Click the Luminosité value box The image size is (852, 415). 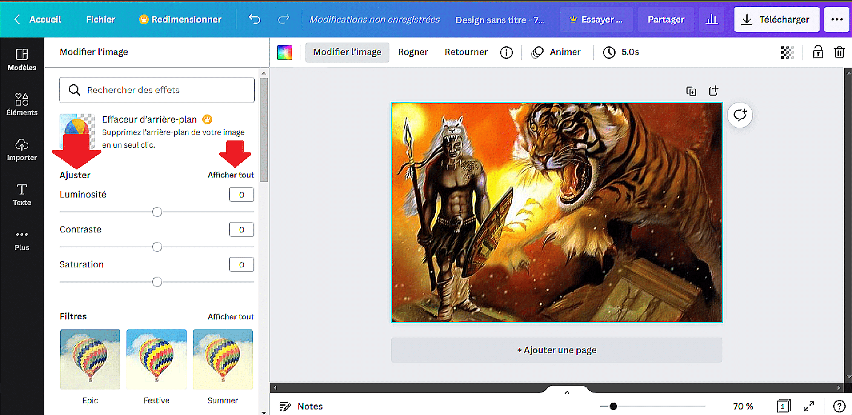[x=242, y=195]
